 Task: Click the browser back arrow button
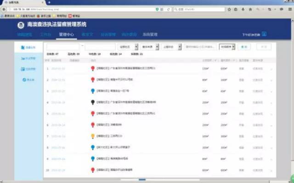[x=4, y=9]
